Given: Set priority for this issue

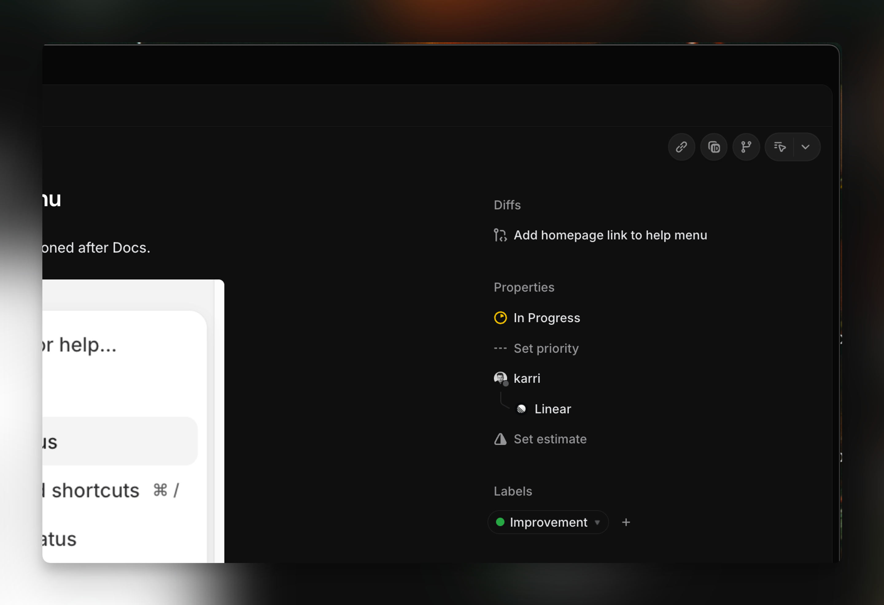Looking at the screenshot, I should 546,348.
